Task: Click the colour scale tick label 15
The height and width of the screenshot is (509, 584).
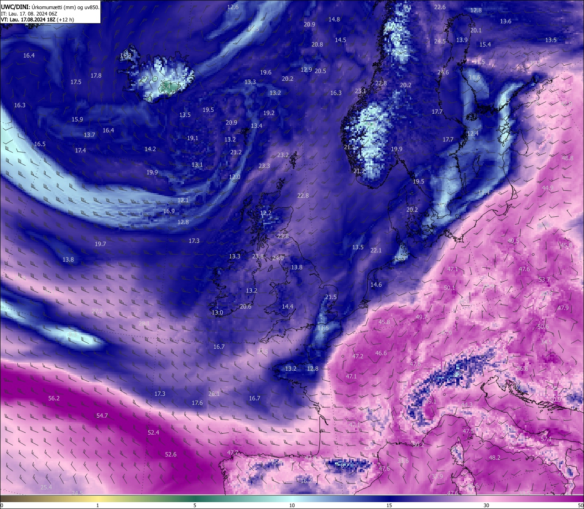Action: [x=389, y=505]
